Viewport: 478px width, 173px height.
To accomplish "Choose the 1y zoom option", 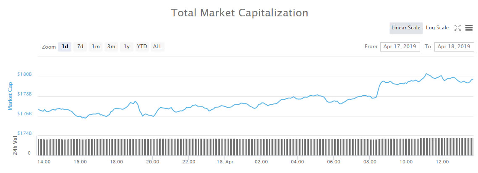I will [x=127, y=46].
